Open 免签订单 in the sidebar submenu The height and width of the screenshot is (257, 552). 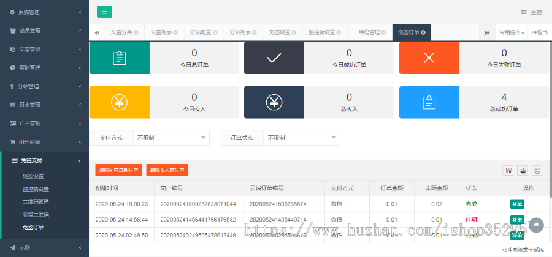click(33, 228)
